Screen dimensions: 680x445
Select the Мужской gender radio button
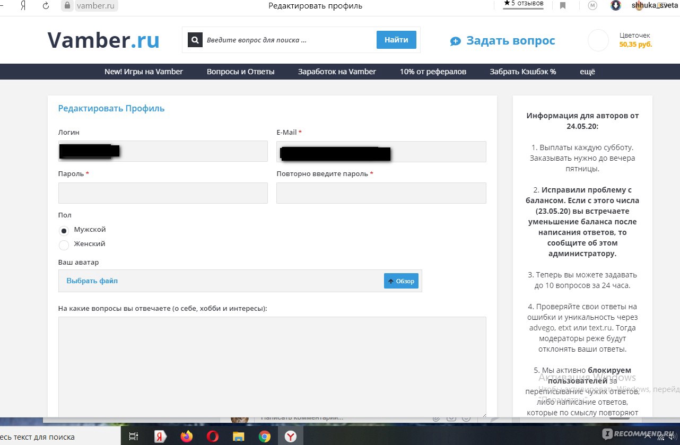[64, 231]
